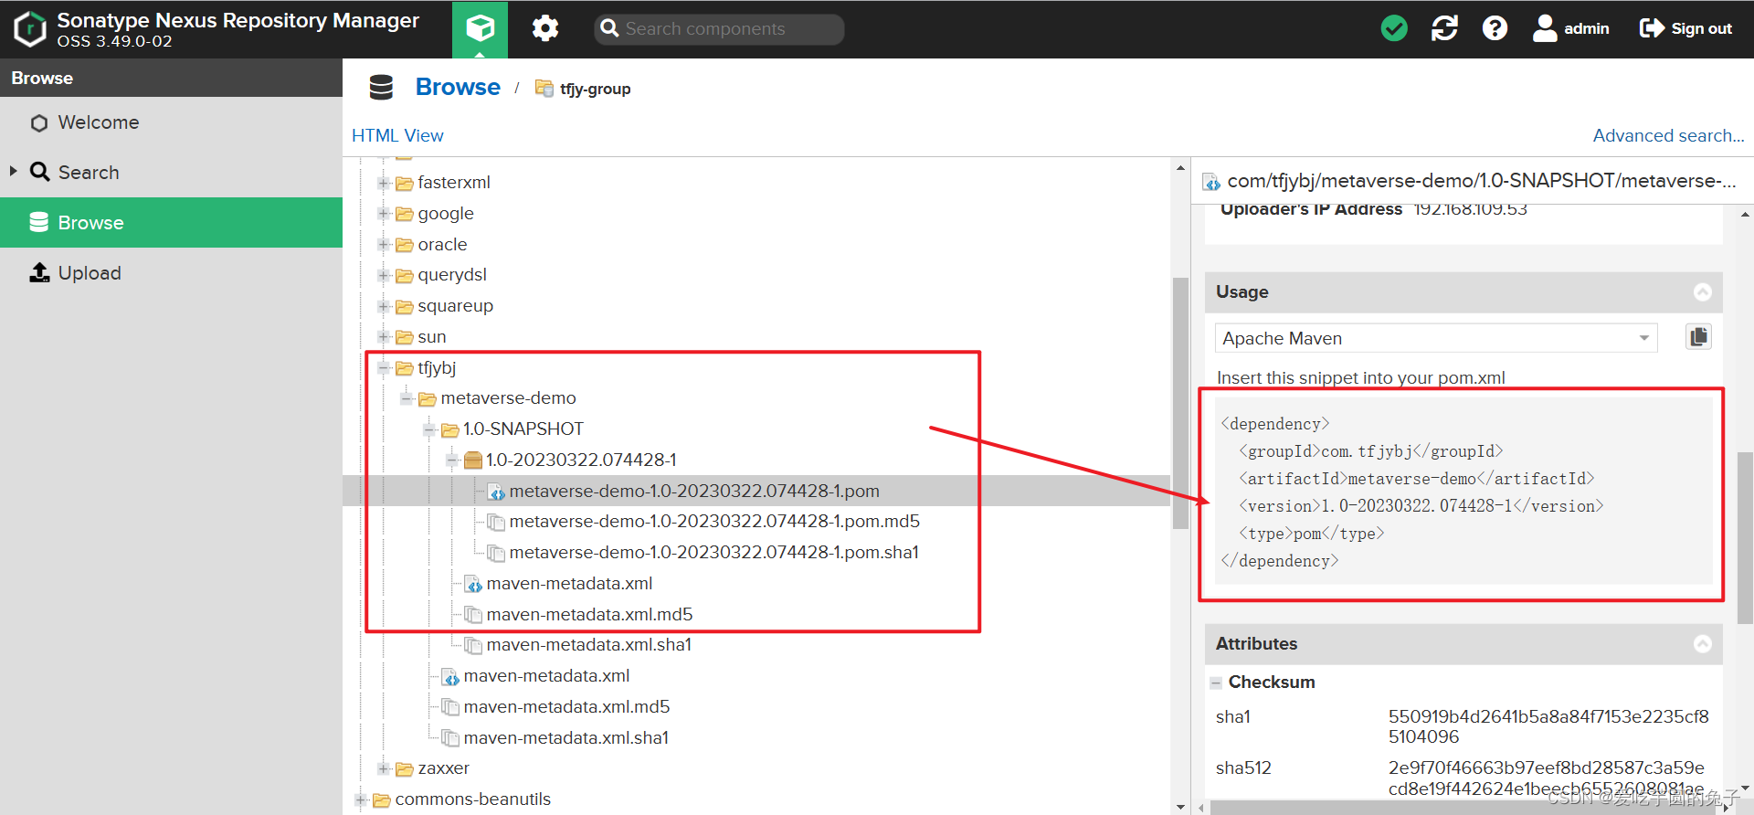Expand the Search sidebar menu arrow
This screenshot has width=1754, height=815.
(x=13, y=171)
